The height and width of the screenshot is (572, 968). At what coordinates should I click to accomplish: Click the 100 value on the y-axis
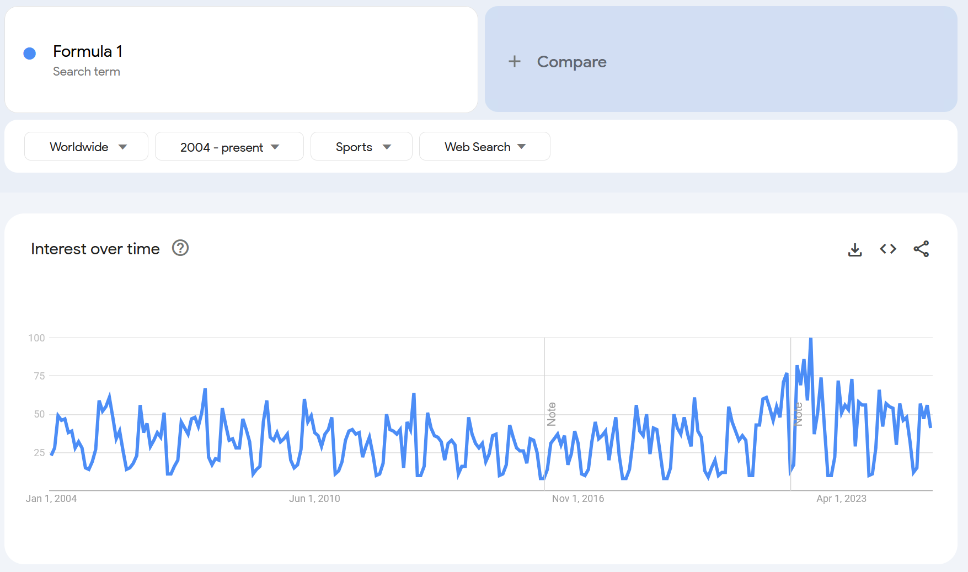tap(36, 338)
